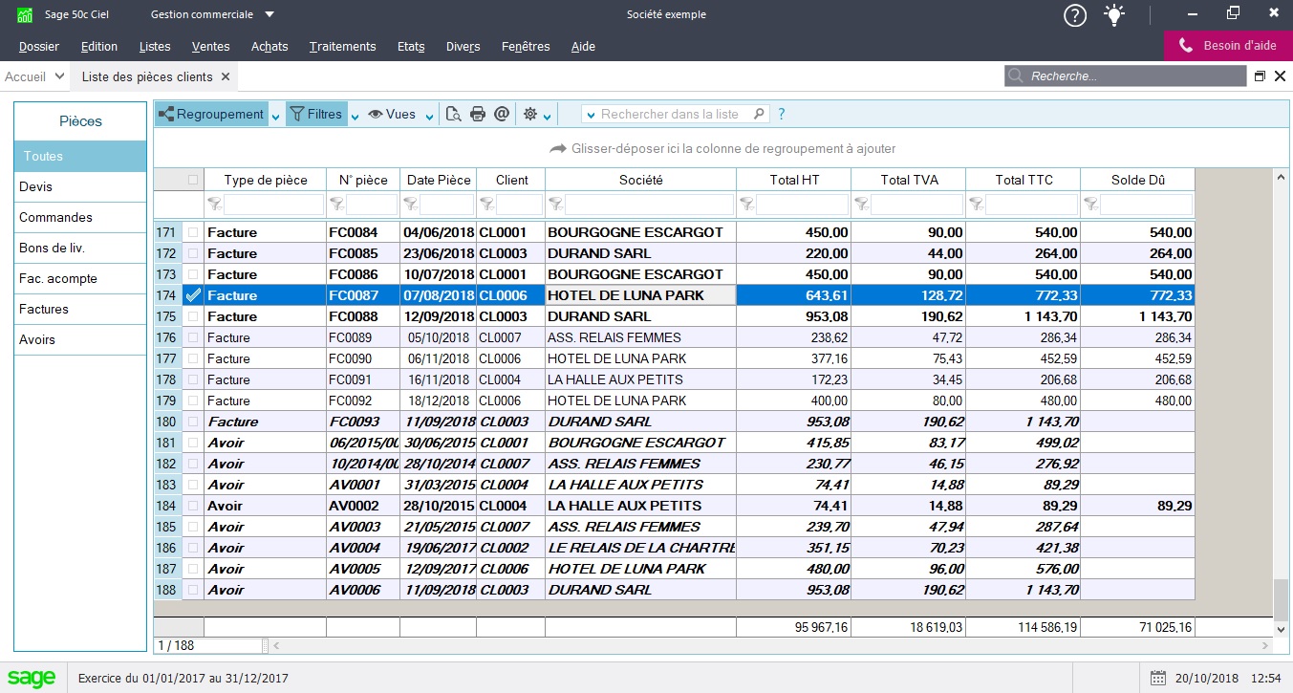Send list by email via @ icon
This screenshot has width=1293, height=693.
[x=501, y=114]
